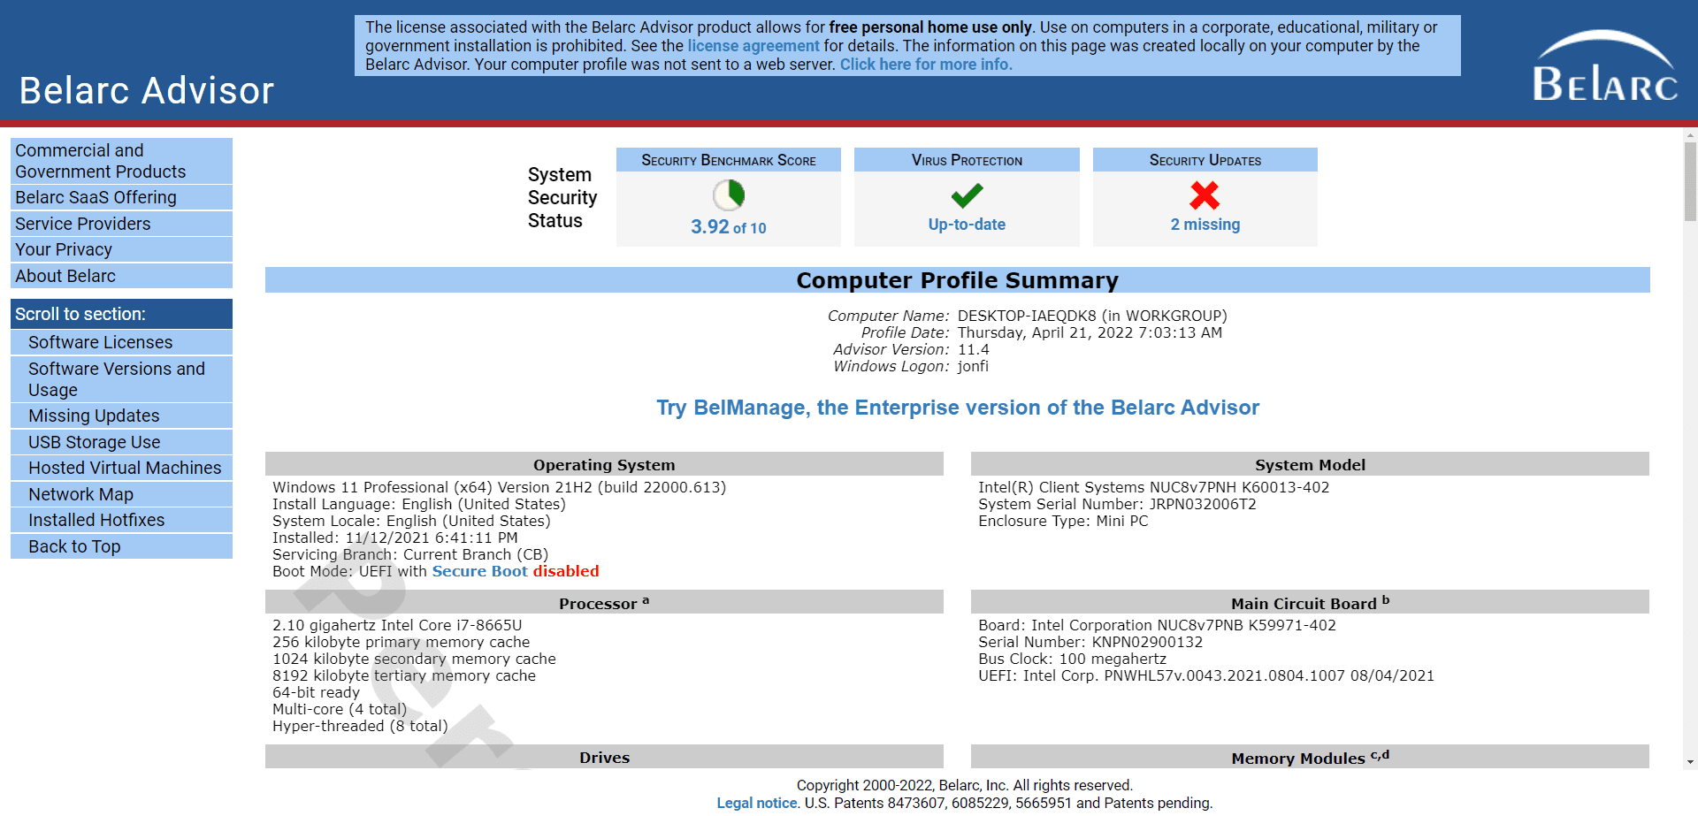Click Main Circuit Board footnote 'b' superscript
This screenshot has width=1698, height=816.
point(1386,599)
